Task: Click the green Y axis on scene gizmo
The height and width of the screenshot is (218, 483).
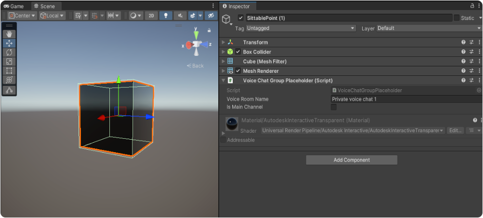Action: point(197,34)
